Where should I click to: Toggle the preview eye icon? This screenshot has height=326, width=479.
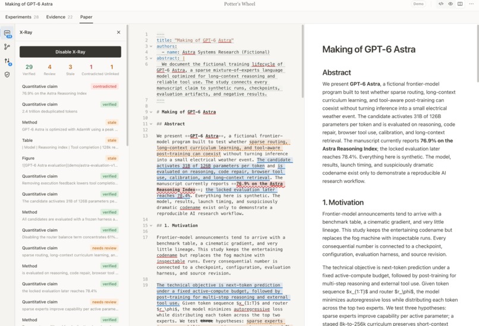pos(450,4)
